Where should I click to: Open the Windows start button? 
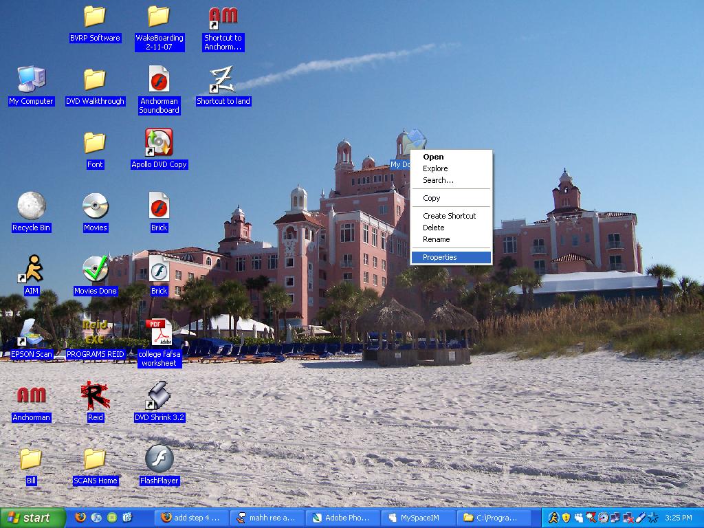(33, 518)
